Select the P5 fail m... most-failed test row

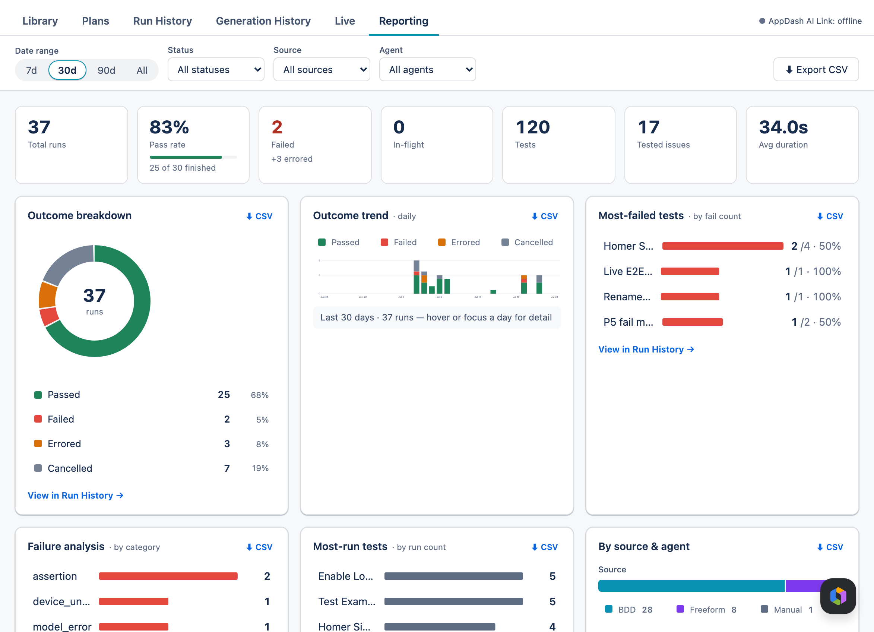(722, 322)
